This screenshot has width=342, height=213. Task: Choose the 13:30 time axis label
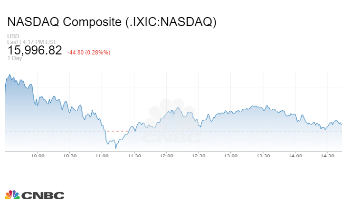click(x=263, y=155)
